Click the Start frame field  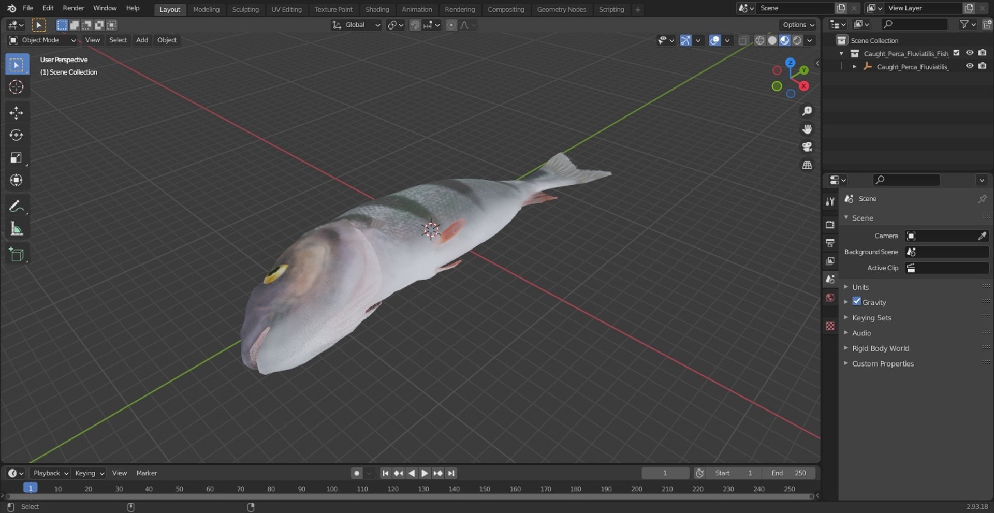pyautogui.click(x=734, y=473)
